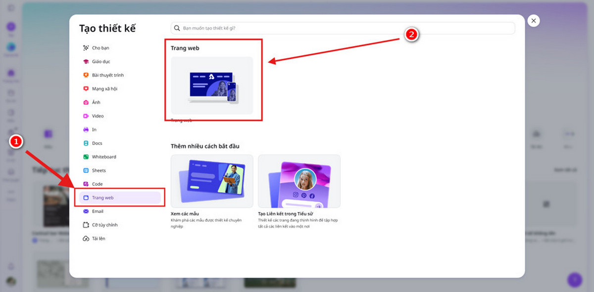Open the Xem các mẫu card image
The height and width of the screenshot is (292, 594).
(x=212, y=181)
